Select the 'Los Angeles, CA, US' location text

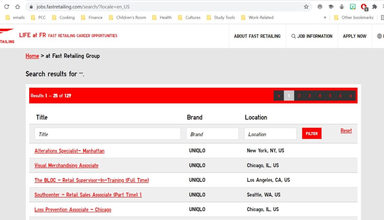click(x=268, y=180)
